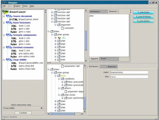Click the STEP icon beside Scenario components
Viewport: 159px width, 120px height.
(x=9, y=35)
